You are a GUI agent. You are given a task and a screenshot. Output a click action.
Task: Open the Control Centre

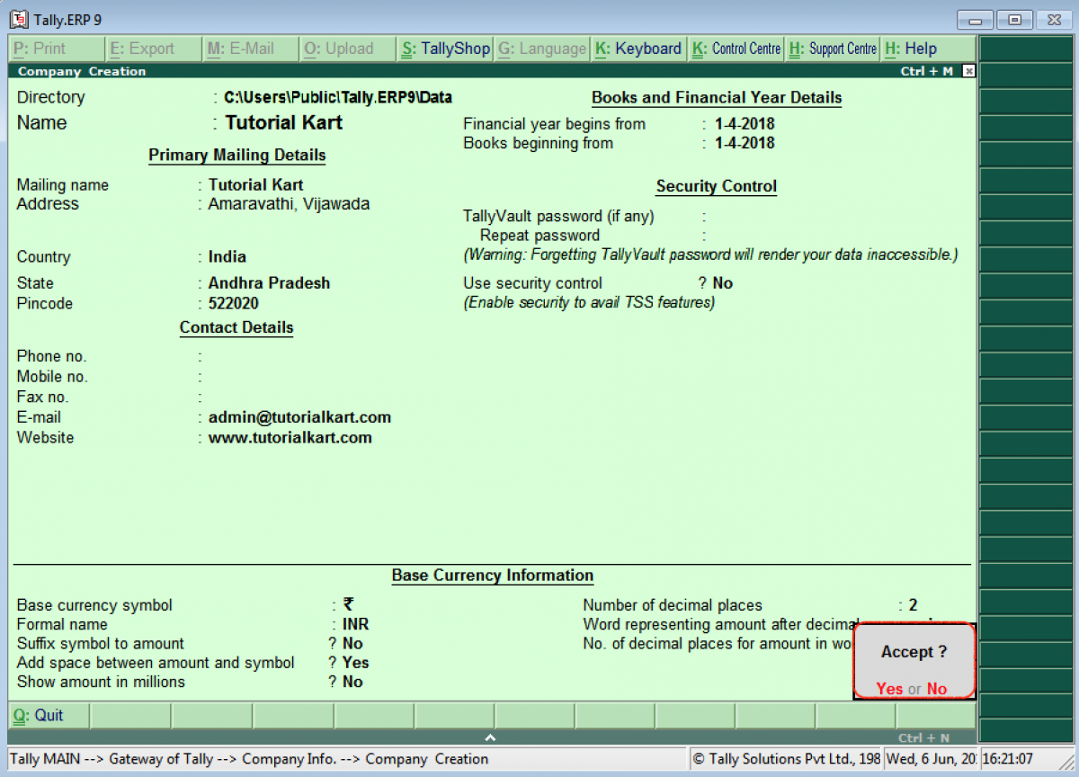pos(736,49)
